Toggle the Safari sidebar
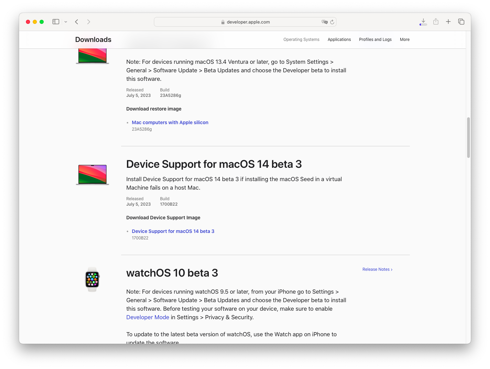Viewport: 490px width, 369px height. pos(56,22)
